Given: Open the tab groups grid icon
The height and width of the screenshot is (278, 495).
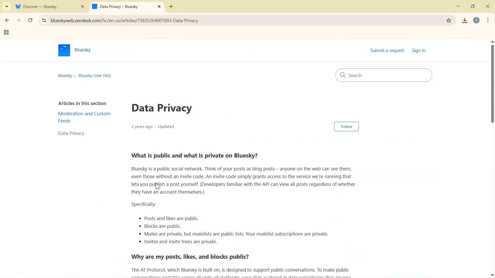Looking at the screenshot, I should pos(6,32).
